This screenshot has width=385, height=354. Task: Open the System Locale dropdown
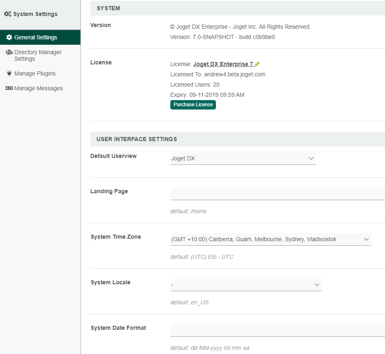[245, 285]
